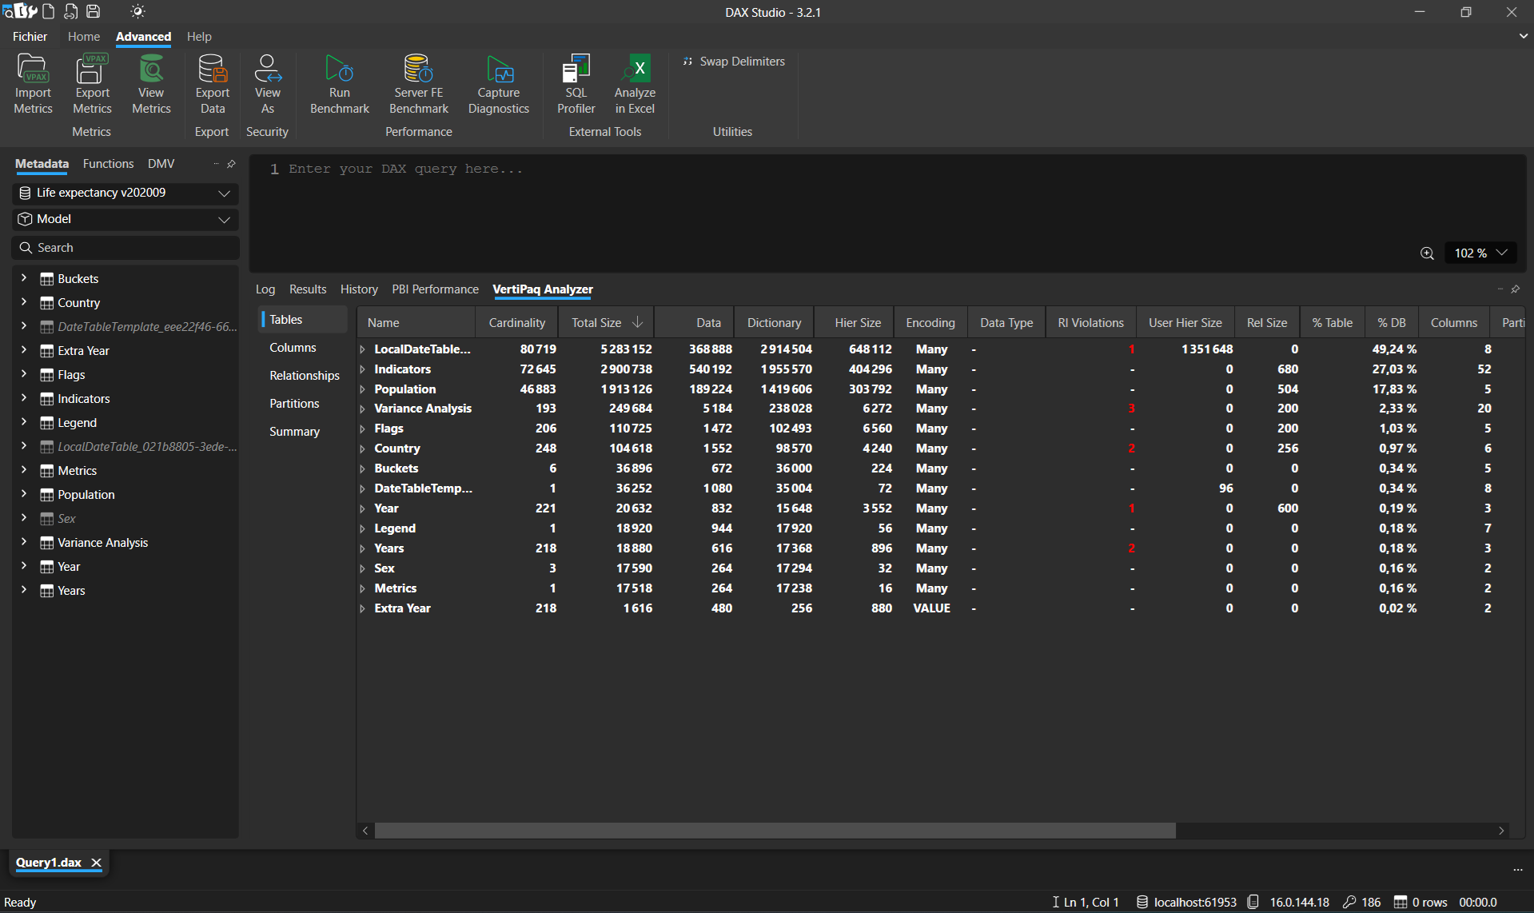Open the Life expectancy v202009 database dropdown
This screenshot has width=1534, height=913.
point(126,193)
